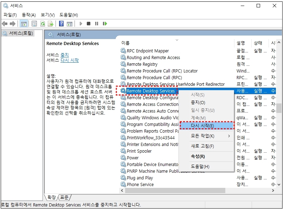Choose 속성(R) in context menu
The image size is (284, 210).
[x=206, y=156]
